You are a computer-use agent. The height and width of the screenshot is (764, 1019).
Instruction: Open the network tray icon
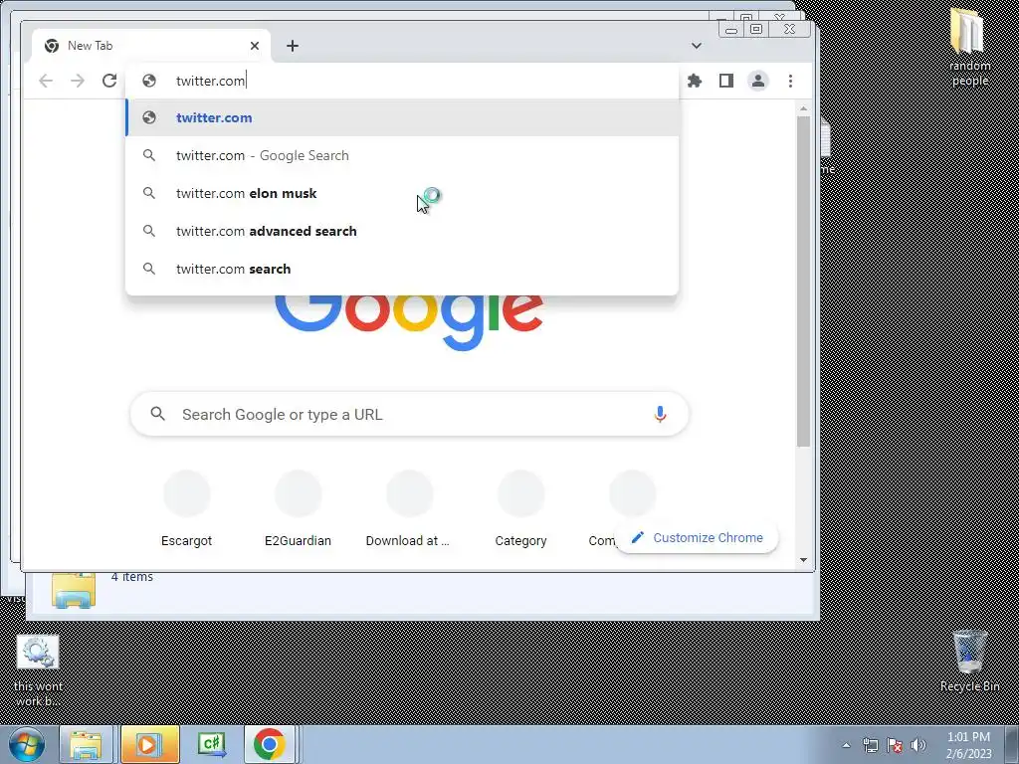click(x=870, y=745)
